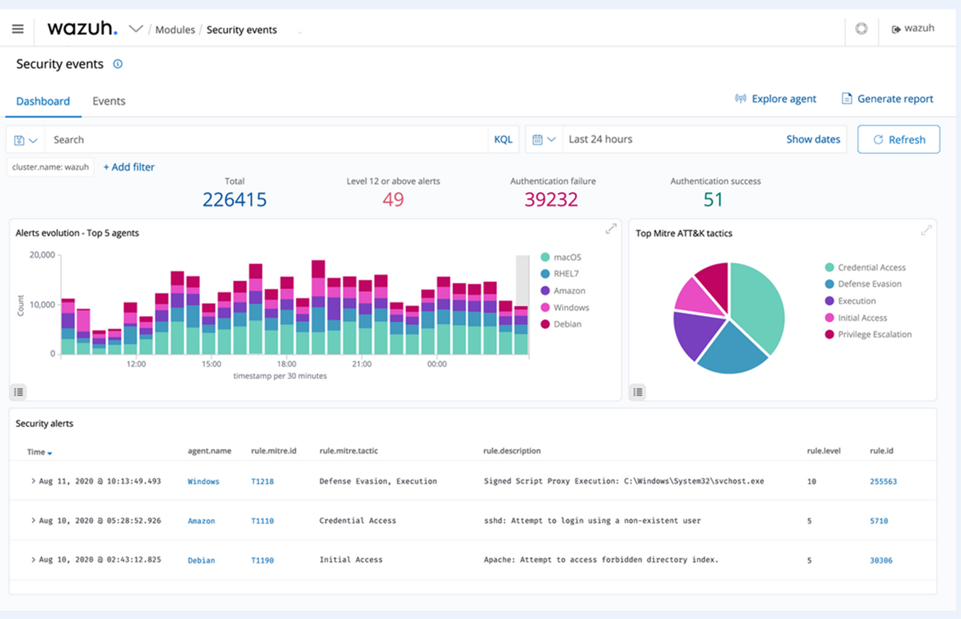Viewport: 961px width, 619px height.
Task: Open Modules in the breadcrumb
Action: click(175, 30)
